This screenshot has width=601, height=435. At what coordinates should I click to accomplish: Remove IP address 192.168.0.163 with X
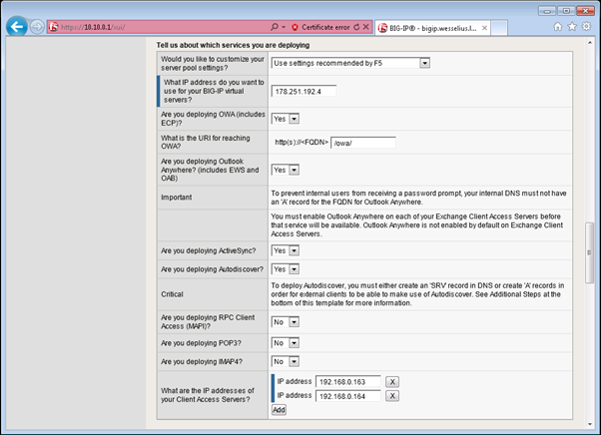click(392, 382)
